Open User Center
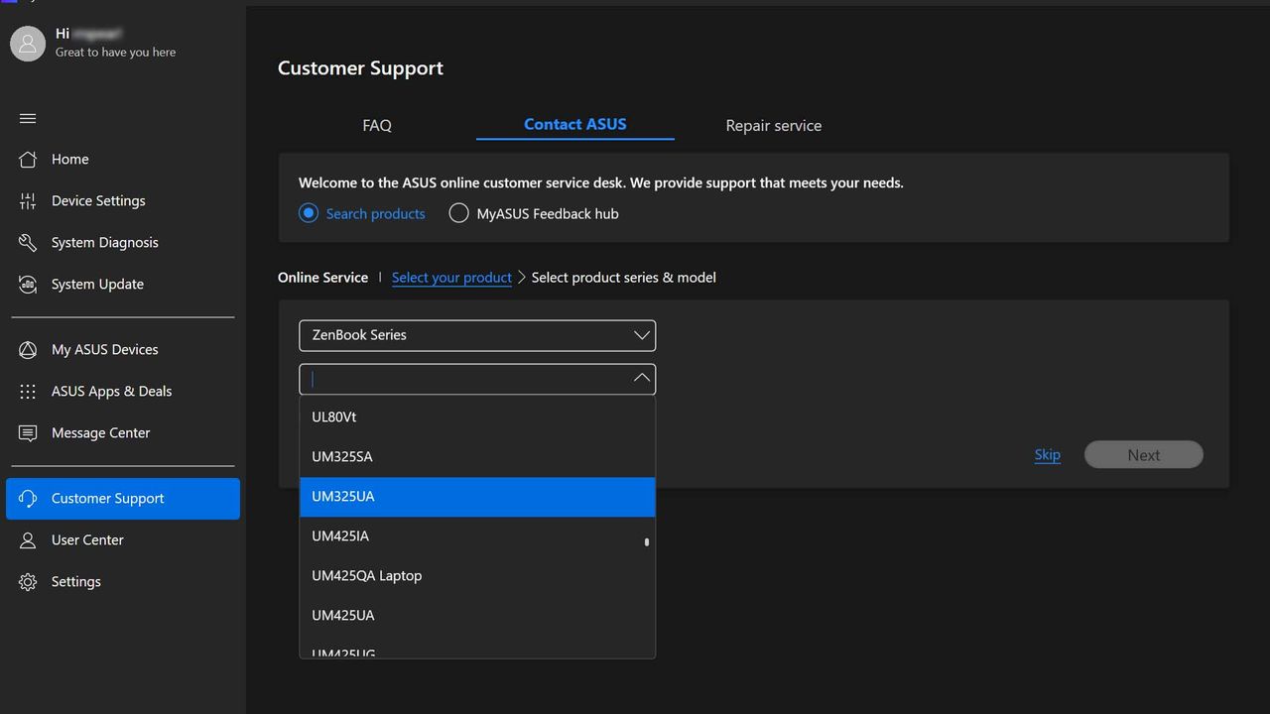Screen dimensions: 1270x714 pyautogui.click(x=122, y=540)
